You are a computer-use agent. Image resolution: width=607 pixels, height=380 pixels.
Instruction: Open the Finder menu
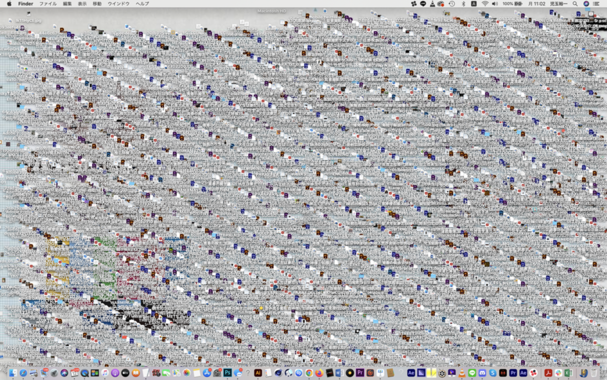coord(25,4)
